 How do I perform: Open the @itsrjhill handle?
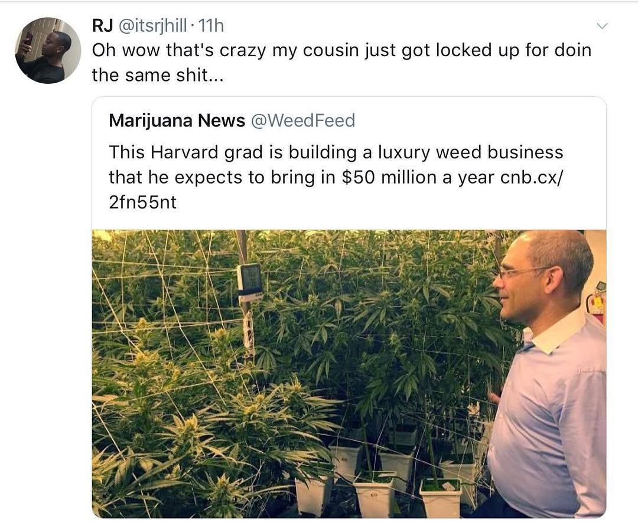pyautogui.click(x=152, y=26)
